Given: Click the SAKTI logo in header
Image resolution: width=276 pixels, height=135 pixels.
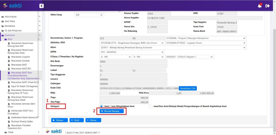Looking at the screenshot, I should (x=12, y=6).
